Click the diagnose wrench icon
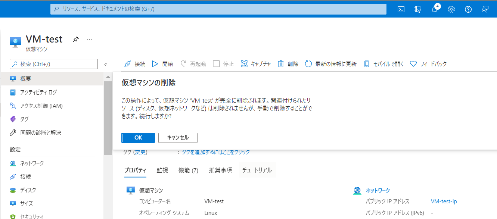The image size is (497, 219). (13, 132)
